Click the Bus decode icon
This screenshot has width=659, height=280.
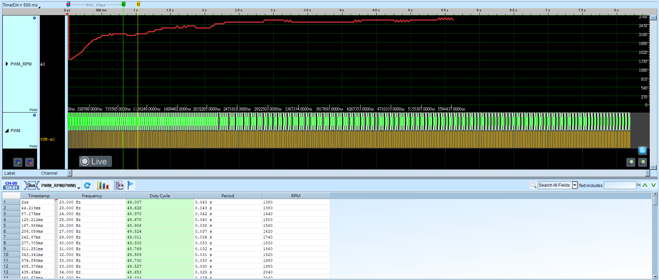pos(31,185)
